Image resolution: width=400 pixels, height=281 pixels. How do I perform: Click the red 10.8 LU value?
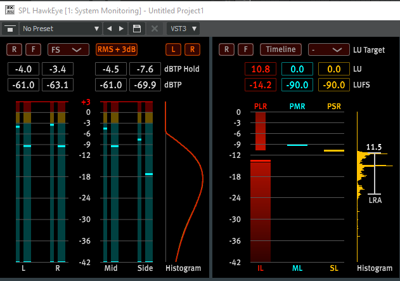pyautogui.click(x=261, y=69)
